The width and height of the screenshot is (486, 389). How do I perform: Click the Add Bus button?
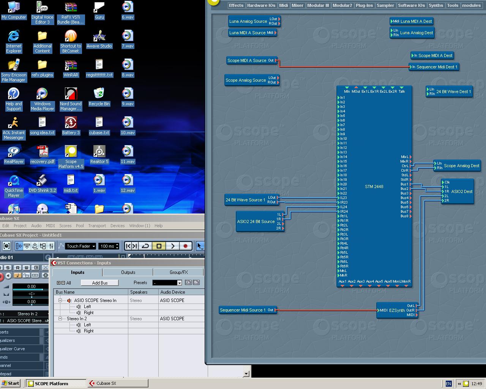pyautogui.click(x=100, y=283)
